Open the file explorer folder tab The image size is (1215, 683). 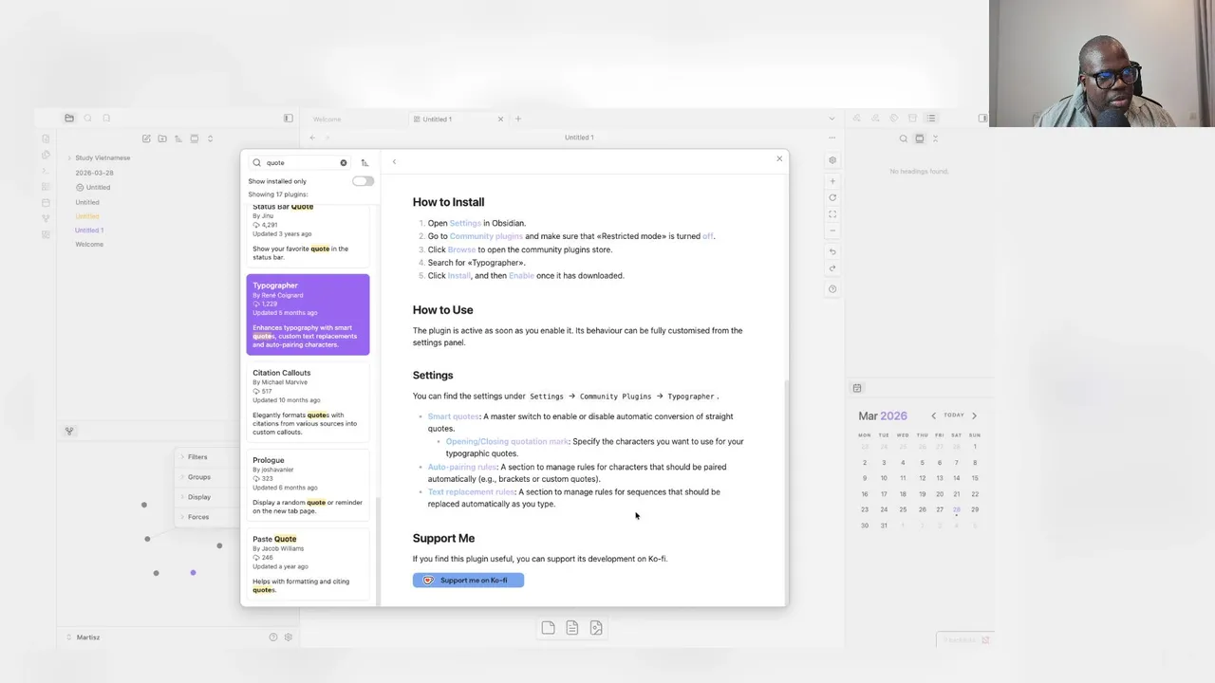pos(69,119)
